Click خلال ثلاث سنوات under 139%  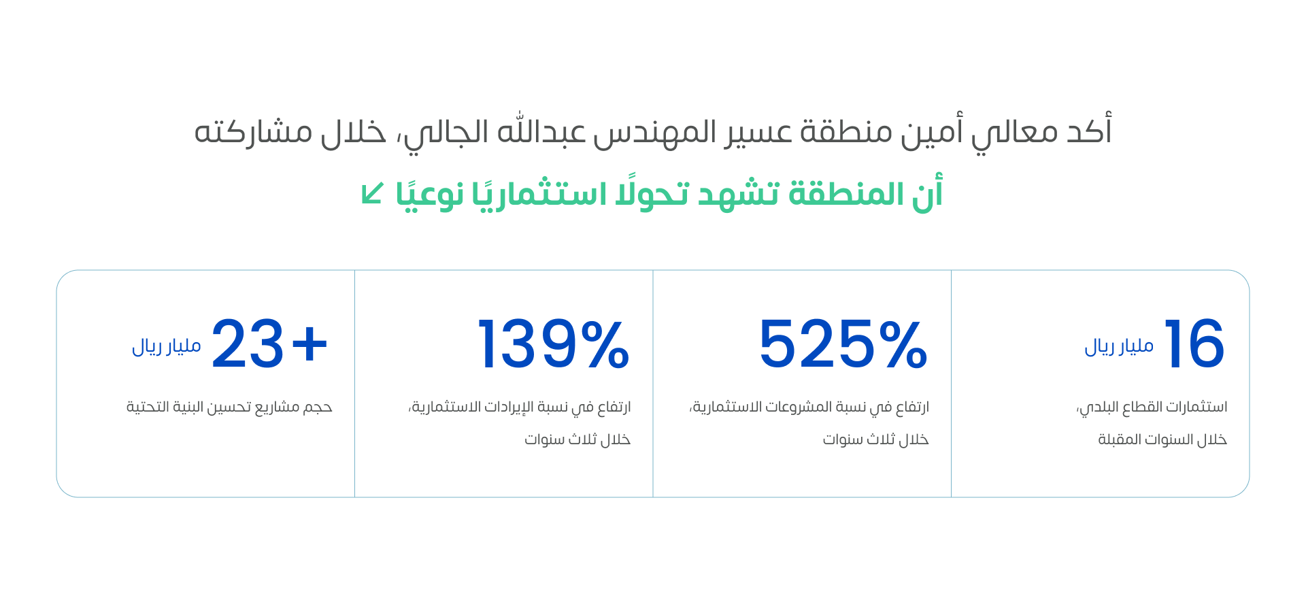pos(577,439)
